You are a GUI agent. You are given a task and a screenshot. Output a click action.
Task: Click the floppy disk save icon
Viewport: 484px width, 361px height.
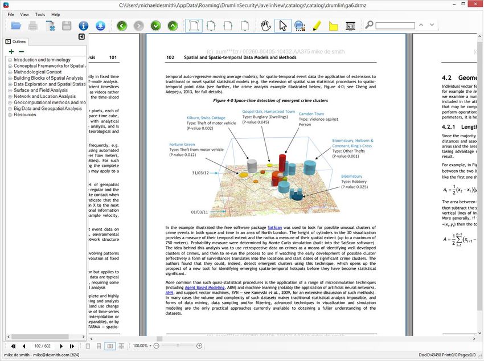(x=67, y=26)
